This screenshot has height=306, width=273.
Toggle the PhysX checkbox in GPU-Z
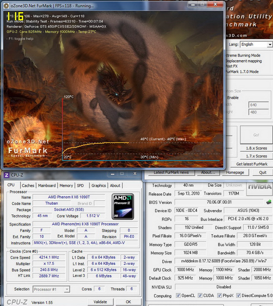coord(220,295)
